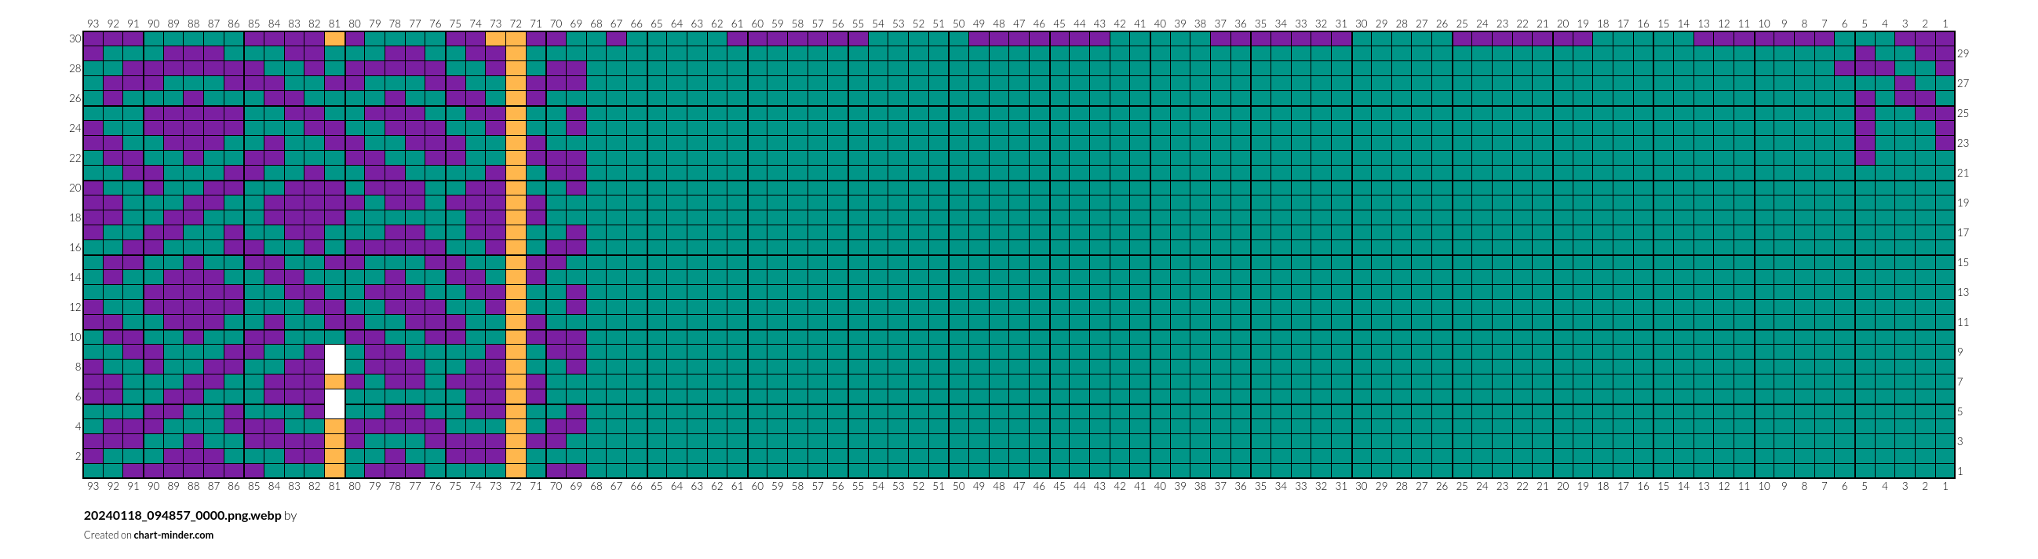Click row label 1 on the right axis
Screen dimensions: 2038x559
click(1960, 471)
